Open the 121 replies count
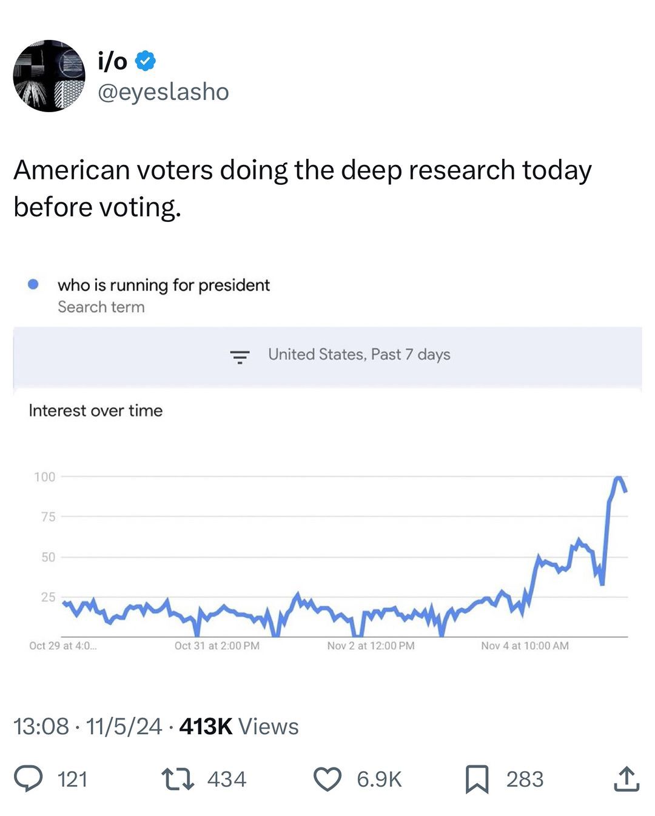This screenshot has height=816, width=655. (73, 779)
